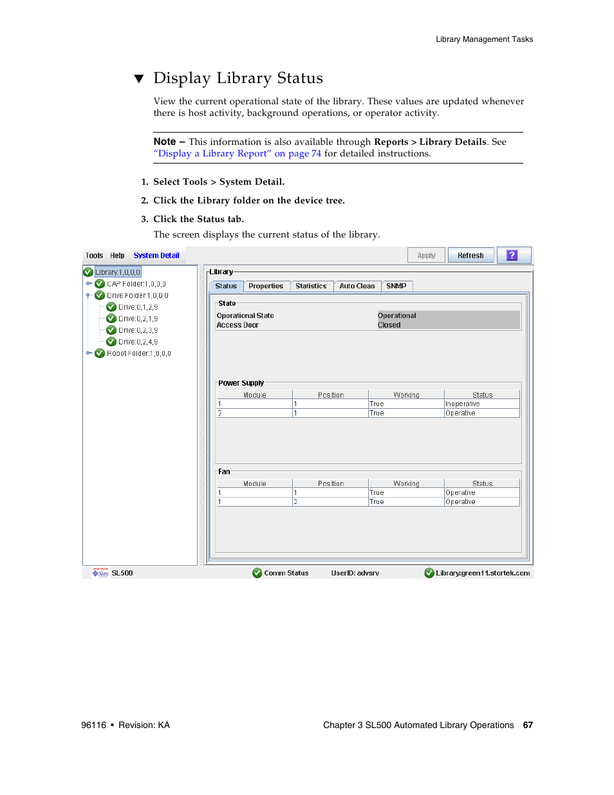Click the Power Supply Status column header
614x795 pixels.
click(x=483, y=395)
